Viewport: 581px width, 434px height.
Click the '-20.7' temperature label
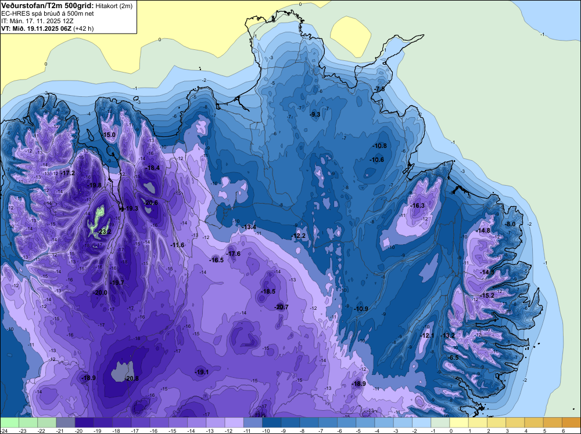[281, 307]
